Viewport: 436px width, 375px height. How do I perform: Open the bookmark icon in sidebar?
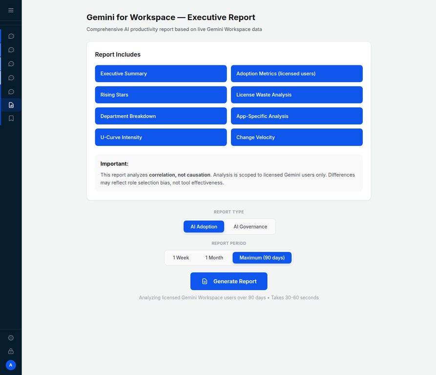(x=11, y=119)
